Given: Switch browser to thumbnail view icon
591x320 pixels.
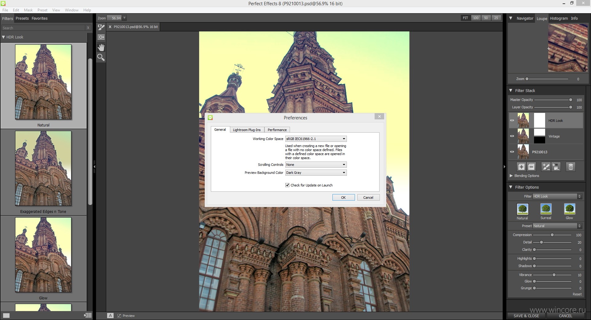Looking at the screenshot, I should click(6, 315).
